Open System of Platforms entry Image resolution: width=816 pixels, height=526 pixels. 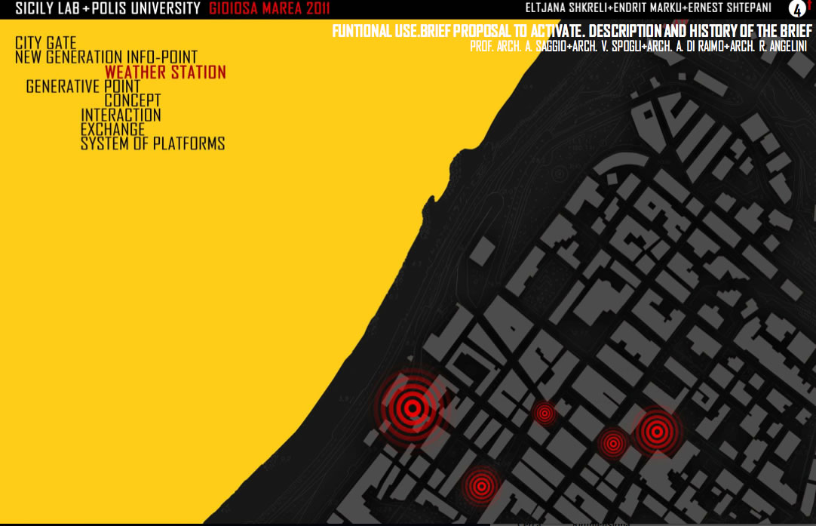pos(152,143)
